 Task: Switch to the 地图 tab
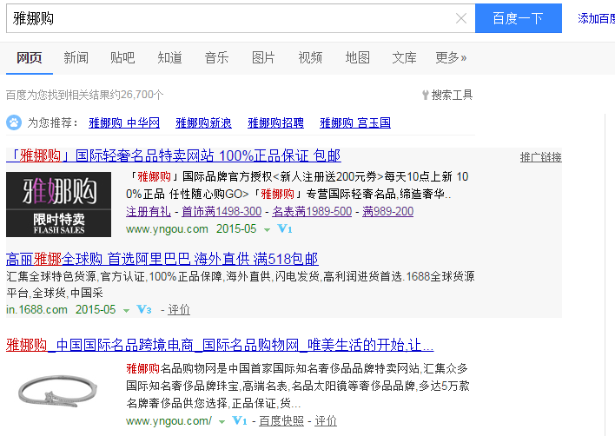(357, 58)
